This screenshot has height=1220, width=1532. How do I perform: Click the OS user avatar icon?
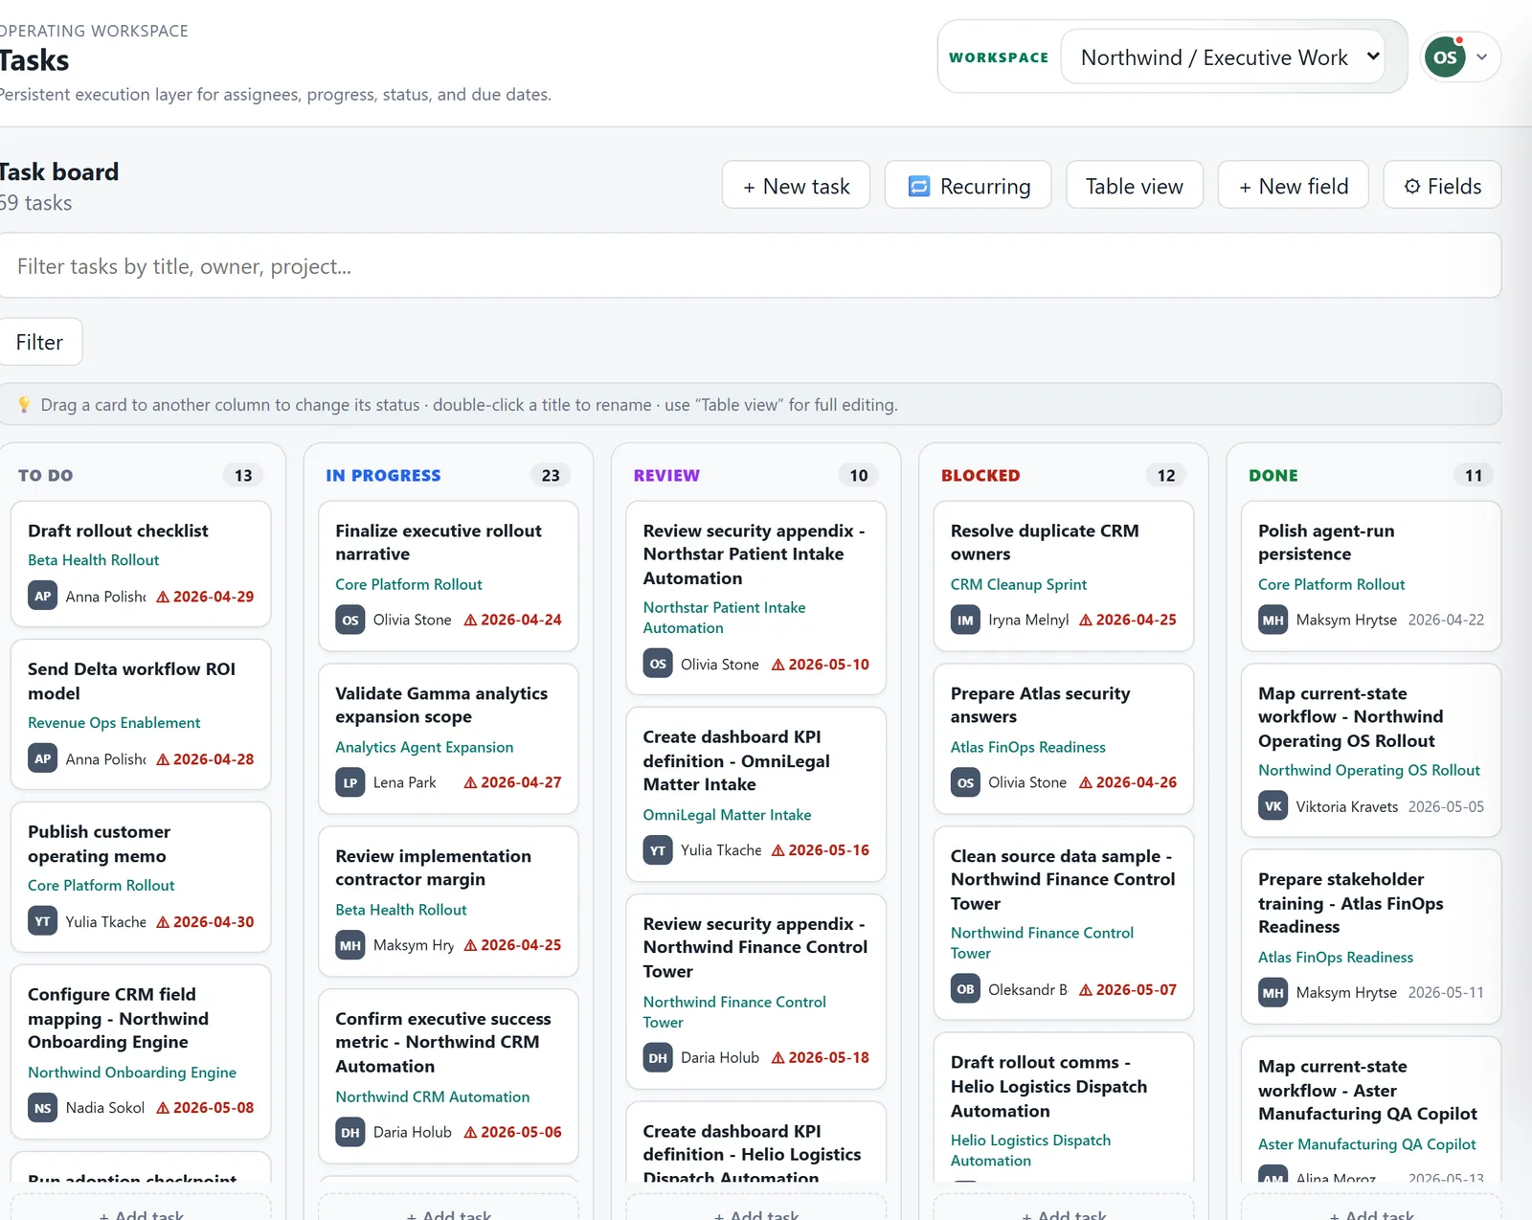coord(1445,57)
